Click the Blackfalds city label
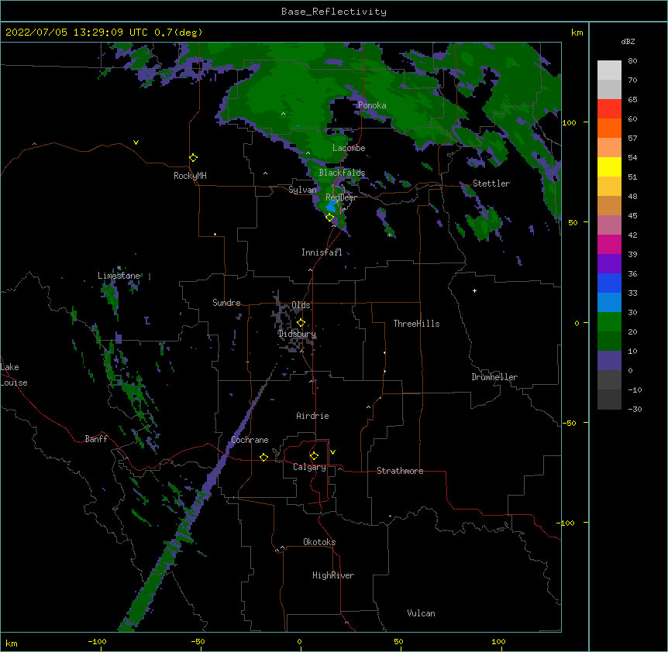 point(342,173)
